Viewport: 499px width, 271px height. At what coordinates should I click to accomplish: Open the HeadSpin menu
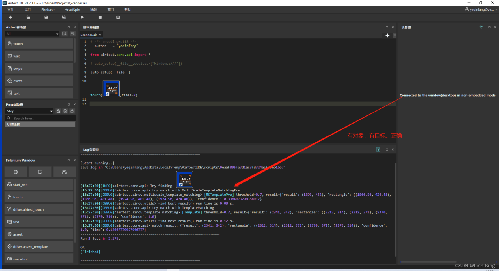tap(72, 9)
